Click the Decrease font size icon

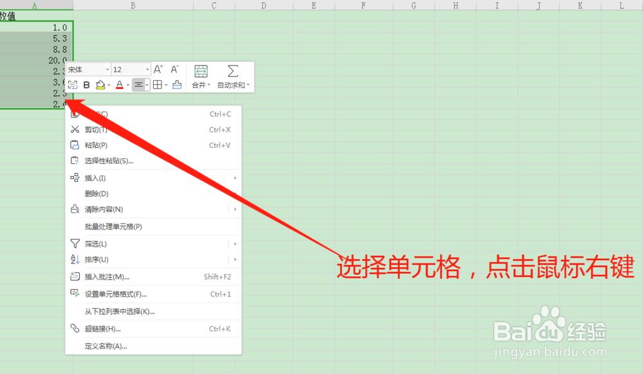coord(174,69)
